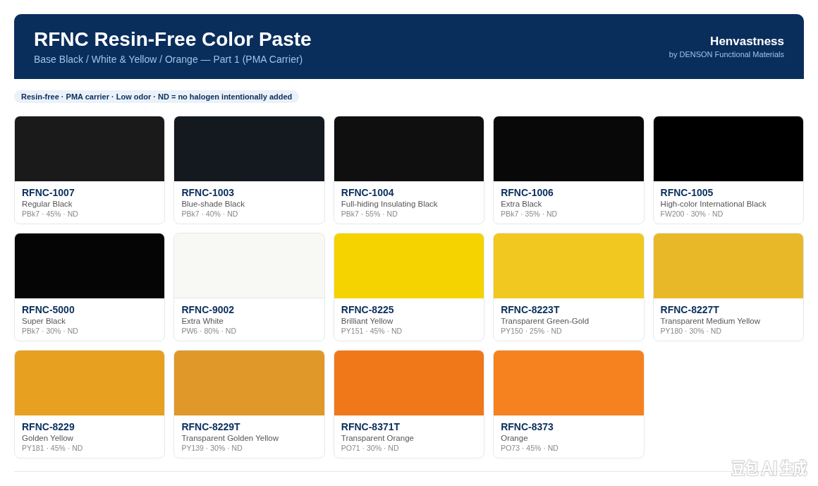Select 'Transparent Green-Gold' text
The height and width of the screenshot is (486, 818).
pos(544,321)
